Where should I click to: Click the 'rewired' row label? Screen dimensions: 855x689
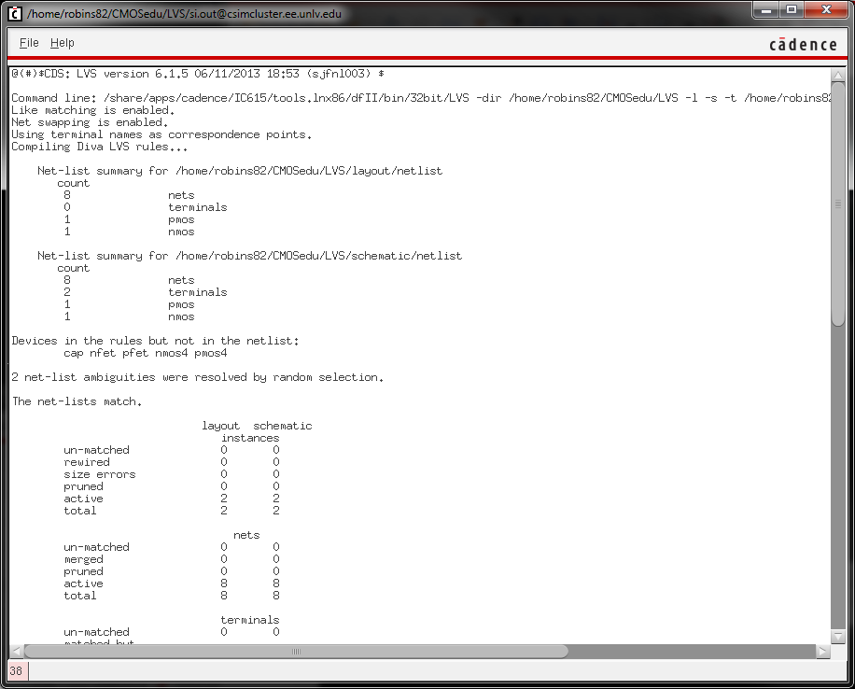(87, 462)
